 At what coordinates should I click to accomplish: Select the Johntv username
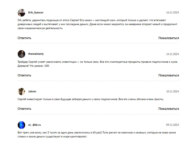click(32, 92)
